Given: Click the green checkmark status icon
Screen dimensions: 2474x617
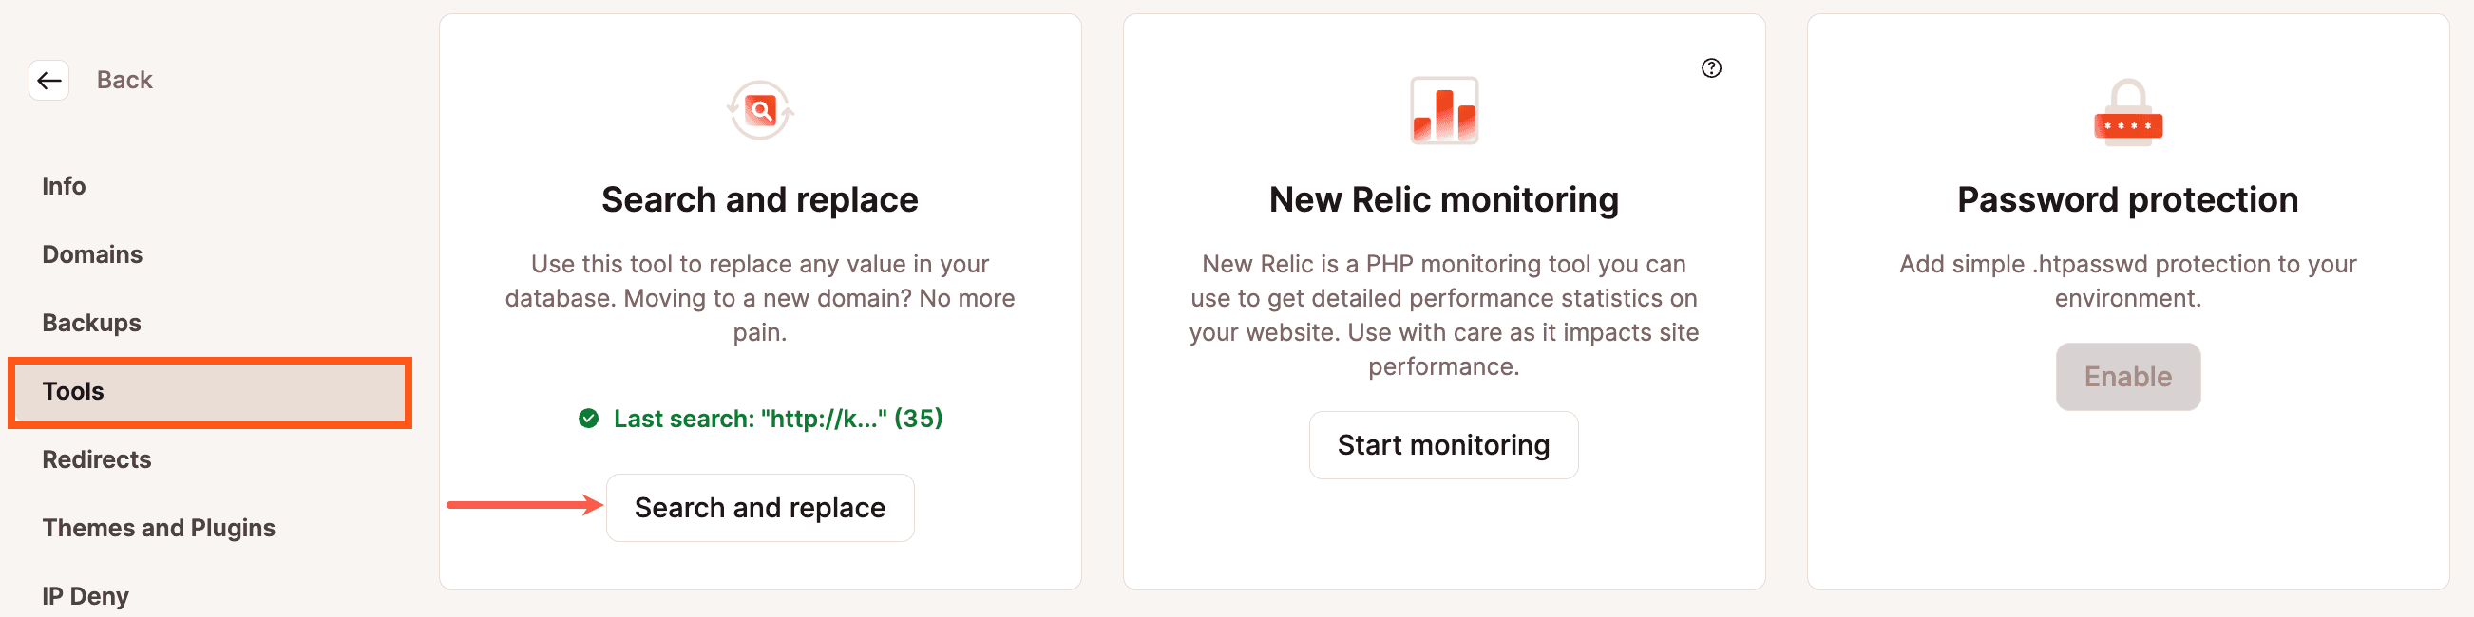Looking at the screenshot, I should click(589, 419).
